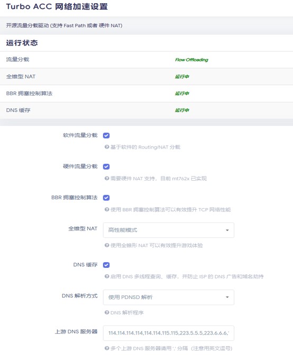This screenshot has width=293, height=363.
Task: Toggle the 软件流量分载 checkbox
Action: click(x=106, y=135)
